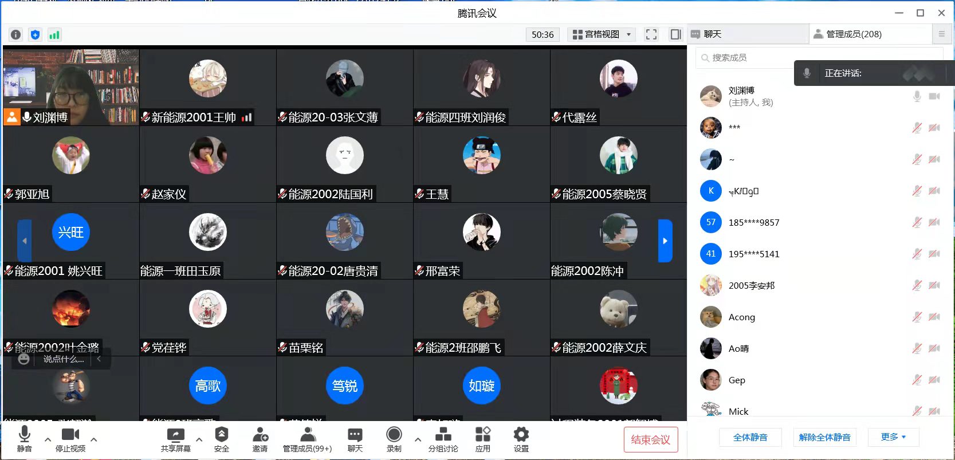Check the green network signal icon
Image resolution: width=955 pixels, height=460 pixels.
(x=54, y=34)
